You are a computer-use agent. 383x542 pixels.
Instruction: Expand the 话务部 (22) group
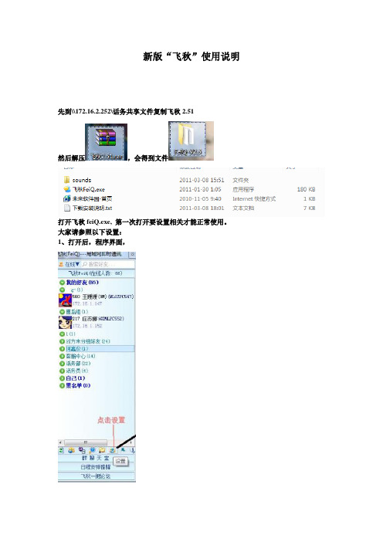(63, 364)
